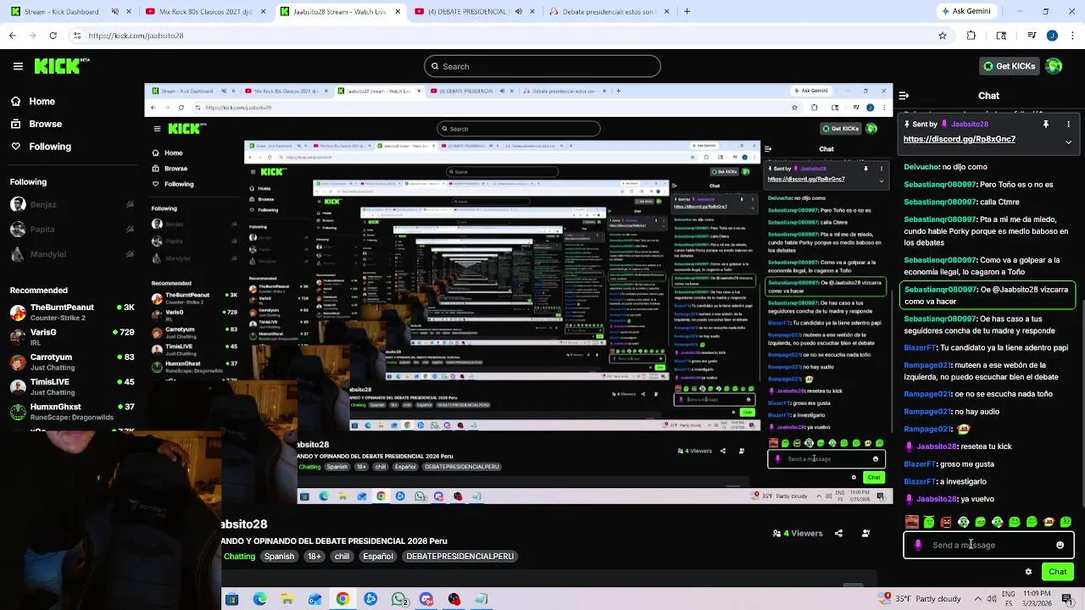Open Benjaz followed channel
Viewport: 1085px width, 610px height.
(72, 204)
